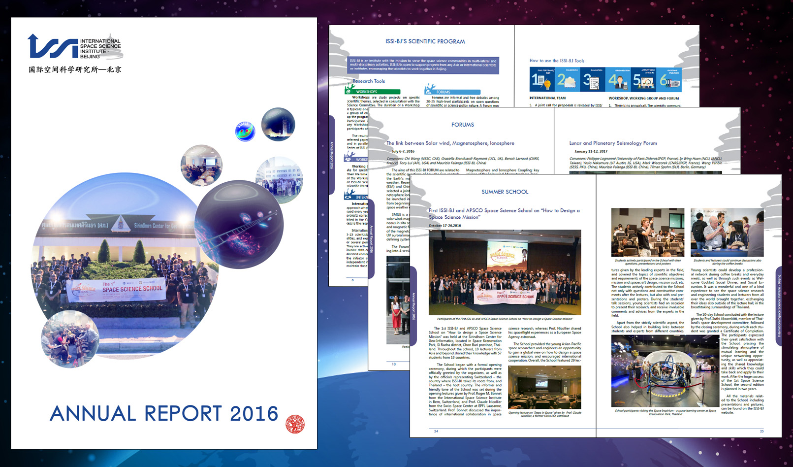The image size is (793, 467).
Task: Click "ISSI-BJ'S SCIENTIFIC PROGRAM" heading
Action: click(x=425, y=41)
